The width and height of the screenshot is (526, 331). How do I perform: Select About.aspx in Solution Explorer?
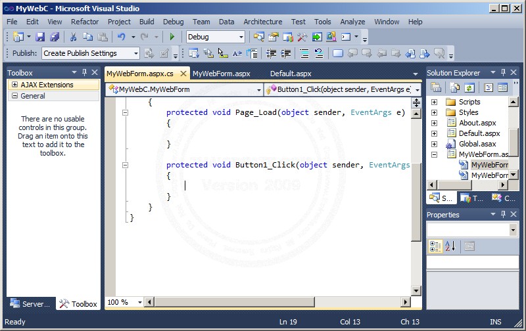(x=477, y=123)
